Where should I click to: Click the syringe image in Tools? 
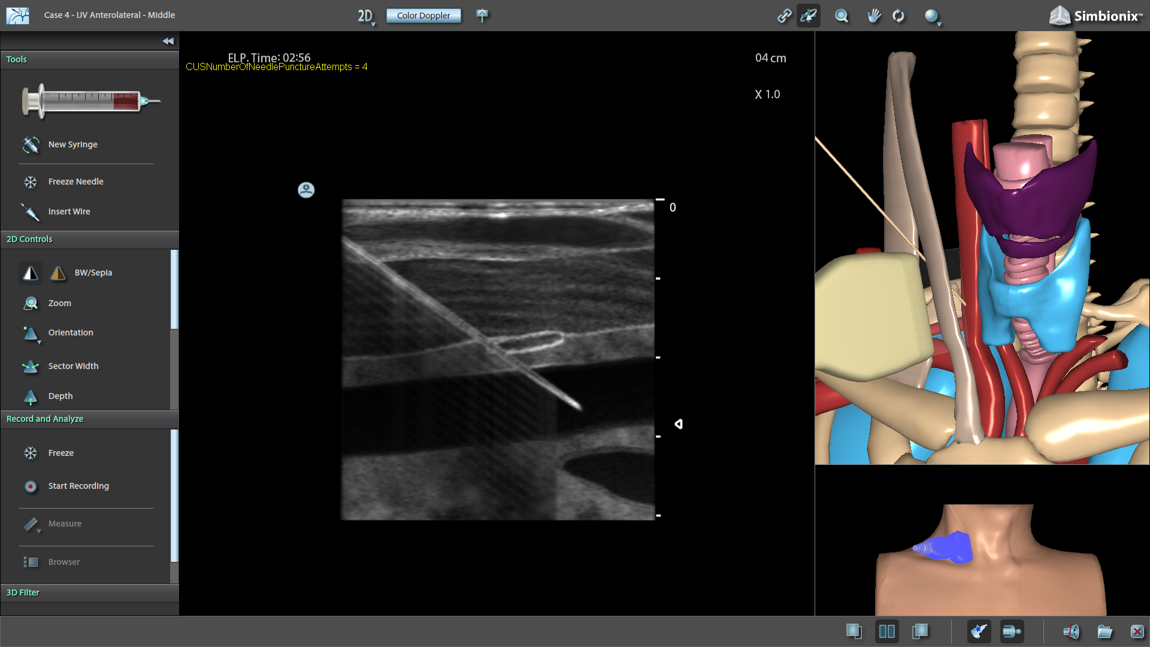tap(91, 101)
